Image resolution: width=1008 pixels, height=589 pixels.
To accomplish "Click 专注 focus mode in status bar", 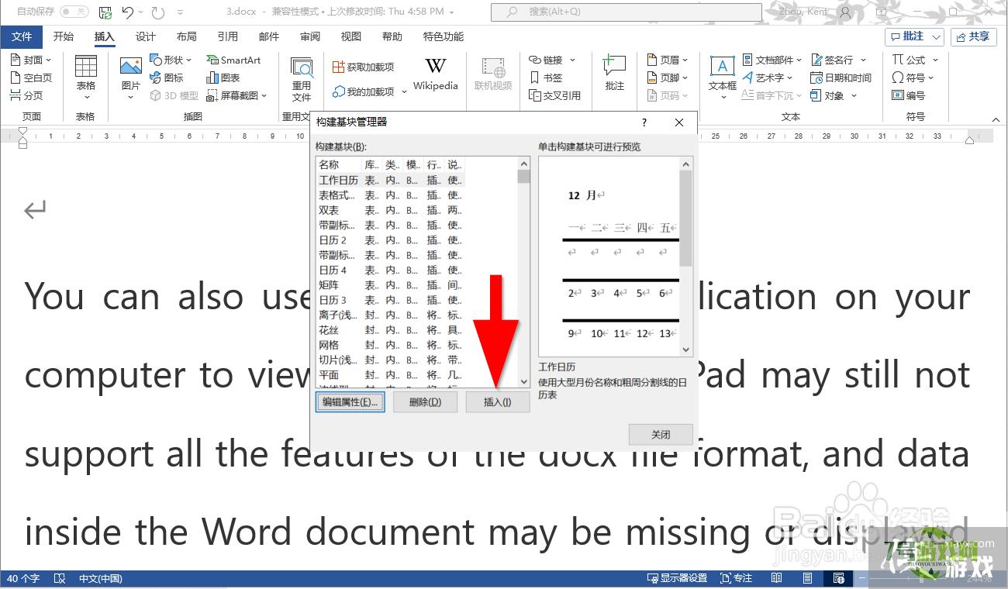I will (737, 578).
